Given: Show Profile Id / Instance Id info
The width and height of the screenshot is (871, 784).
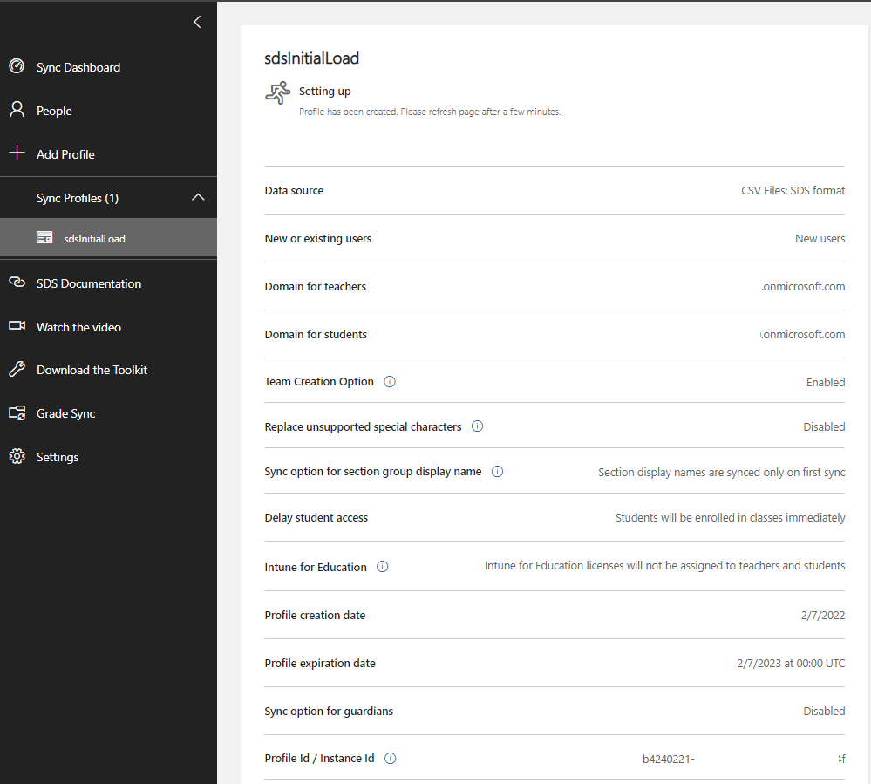Looking at the screenshot, I should (x=390, y=758).
